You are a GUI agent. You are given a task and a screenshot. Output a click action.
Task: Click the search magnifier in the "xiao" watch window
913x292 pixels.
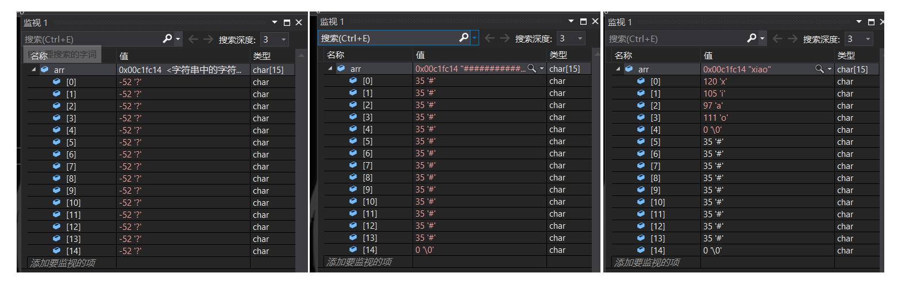(752, 38)
